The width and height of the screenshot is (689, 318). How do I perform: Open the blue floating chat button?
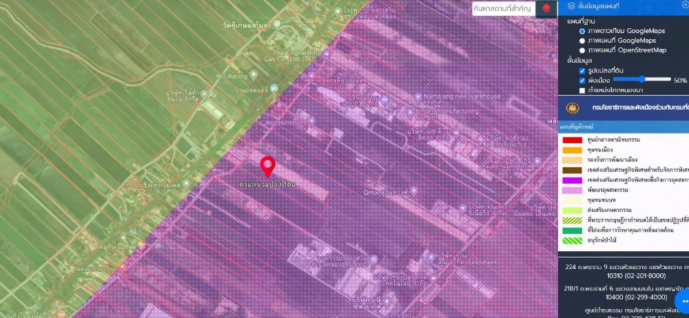(x=681, y=300)
